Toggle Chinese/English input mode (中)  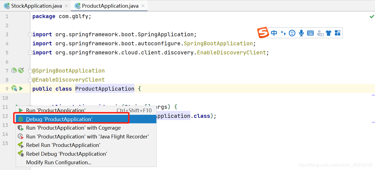274,33
